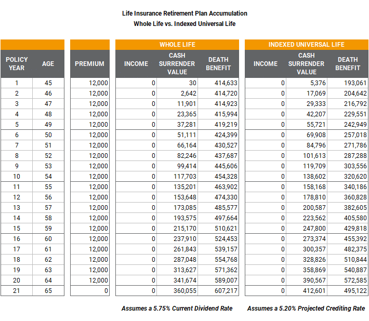Image resolution: width=369 pixels, height=321 pixels.
Task: Click the subtitle 'Whole Life vs. Indexed Universal Life'
Action: 184,23
